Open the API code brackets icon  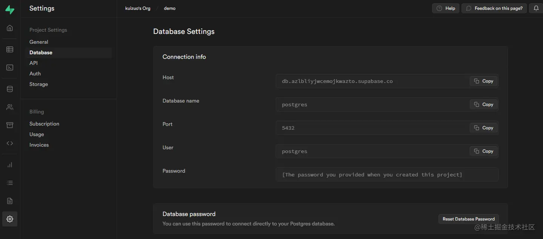tap(10, 143)
